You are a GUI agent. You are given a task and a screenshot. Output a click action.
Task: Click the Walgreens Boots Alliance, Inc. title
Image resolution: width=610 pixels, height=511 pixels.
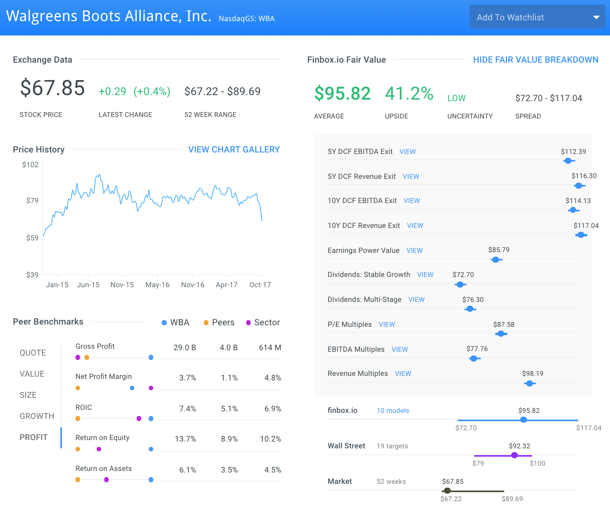point(109,16)
